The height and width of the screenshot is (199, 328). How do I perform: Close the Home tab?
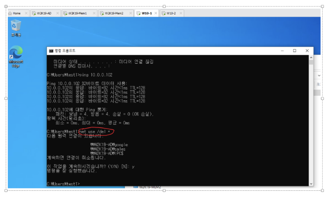coord(26,13)
